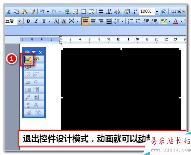Expand the zoom percentage dropdown
The height and width of the screenshot is (155, 191).
tap(157, 12)
